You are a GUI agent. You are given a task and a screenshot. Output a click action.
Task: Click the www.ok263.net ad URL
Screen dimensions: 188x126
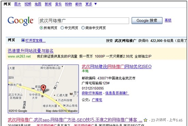[19, 56]
